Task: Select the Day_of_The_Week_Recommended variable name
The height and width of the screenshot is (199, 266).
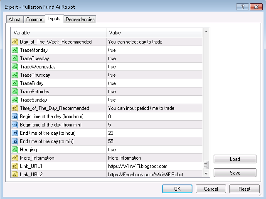Action: click(56, 42)
